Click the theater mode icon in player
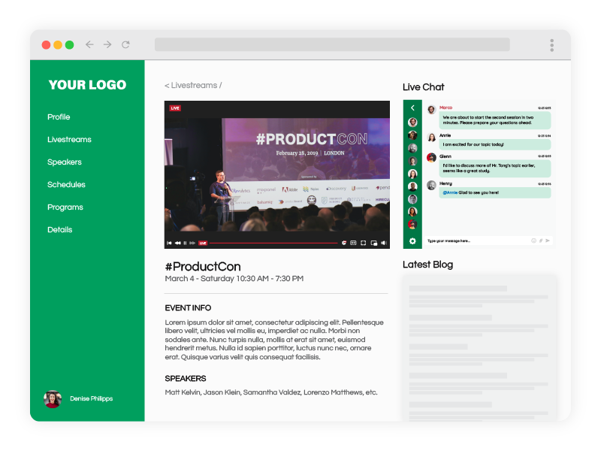The height and width of the screenshot is (451, 601). click(x=353, y=243)
